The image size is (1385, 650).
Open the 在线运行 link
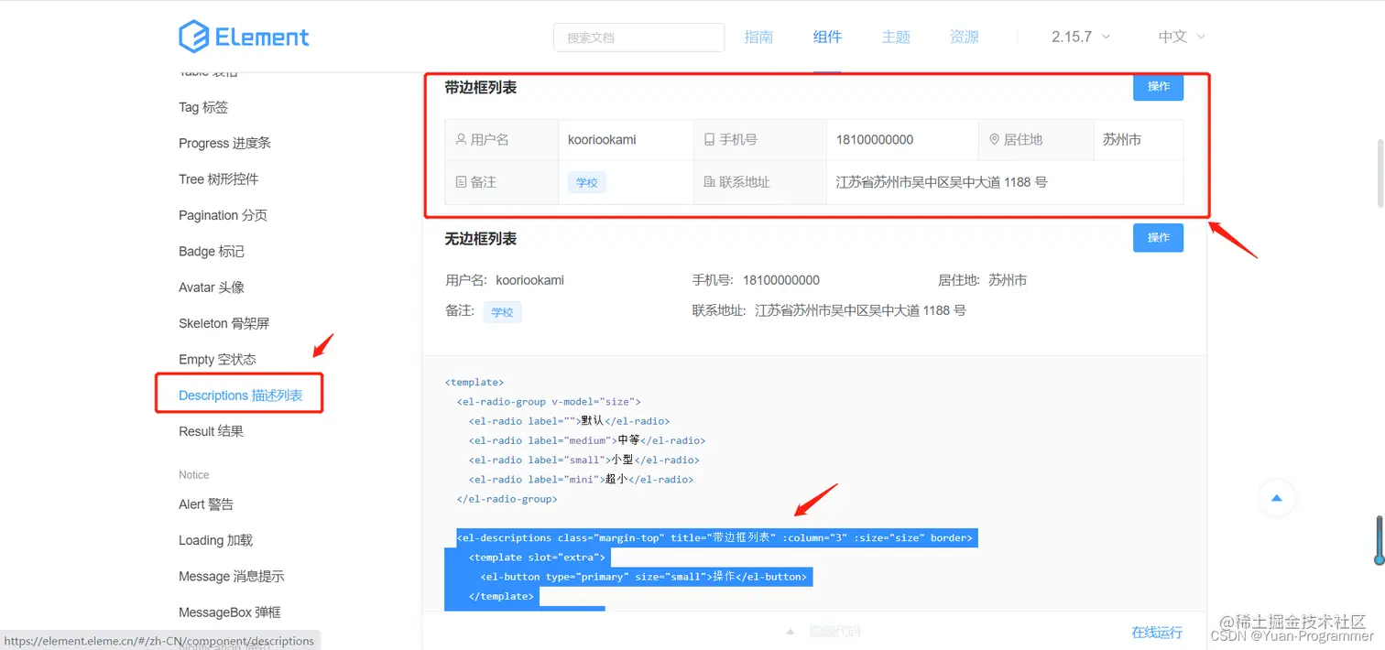[x=1156, y=633]
